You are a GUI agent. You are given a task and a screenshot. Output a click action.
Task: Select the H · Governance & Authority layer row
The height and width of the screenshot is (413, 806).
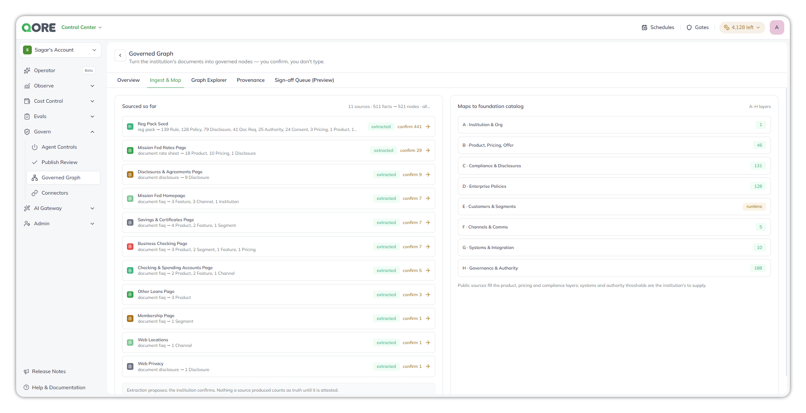click(614, 268)
